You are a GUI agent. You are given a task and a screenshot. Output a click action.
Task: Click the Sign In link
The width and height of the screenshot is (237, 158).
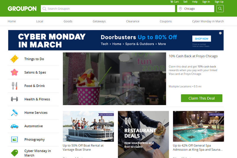point(206,2)
